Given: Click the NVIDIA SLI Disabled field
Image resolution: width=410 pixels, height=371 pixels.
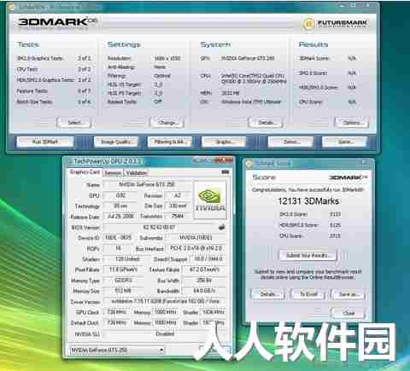Looking at the screenshot, I should point(165,333).
